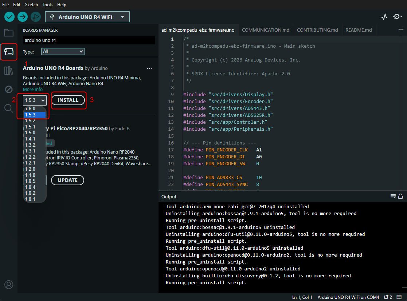
Task: Choose version 1.0.1 from the list
Action: [x=30, y=199]
